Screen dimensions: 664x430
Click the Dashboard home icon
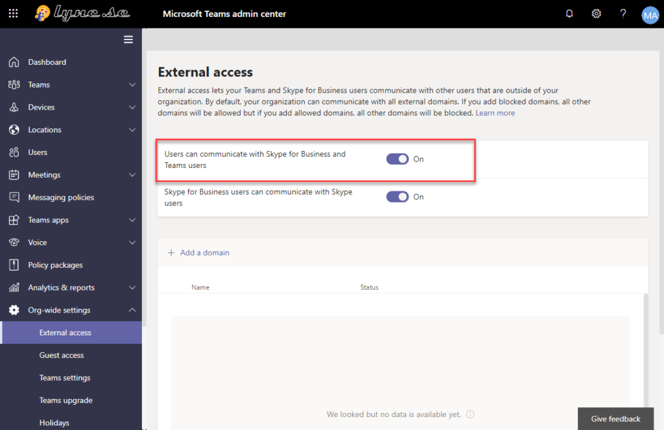tap(14, 62)
